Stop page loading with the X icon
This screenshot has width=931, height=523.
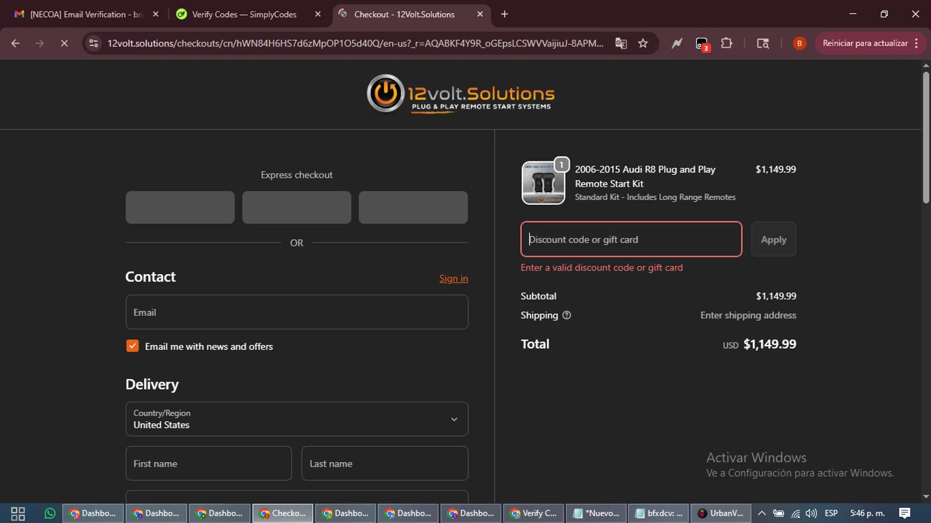[64, 43]
